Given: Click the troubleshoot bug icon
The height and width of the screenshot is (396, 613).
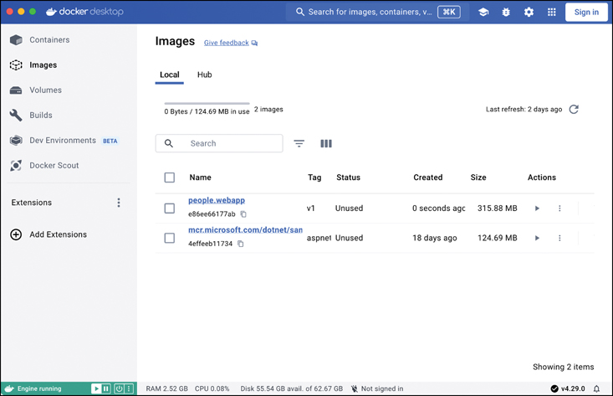Looking at the screenshot, I should 506,13.
